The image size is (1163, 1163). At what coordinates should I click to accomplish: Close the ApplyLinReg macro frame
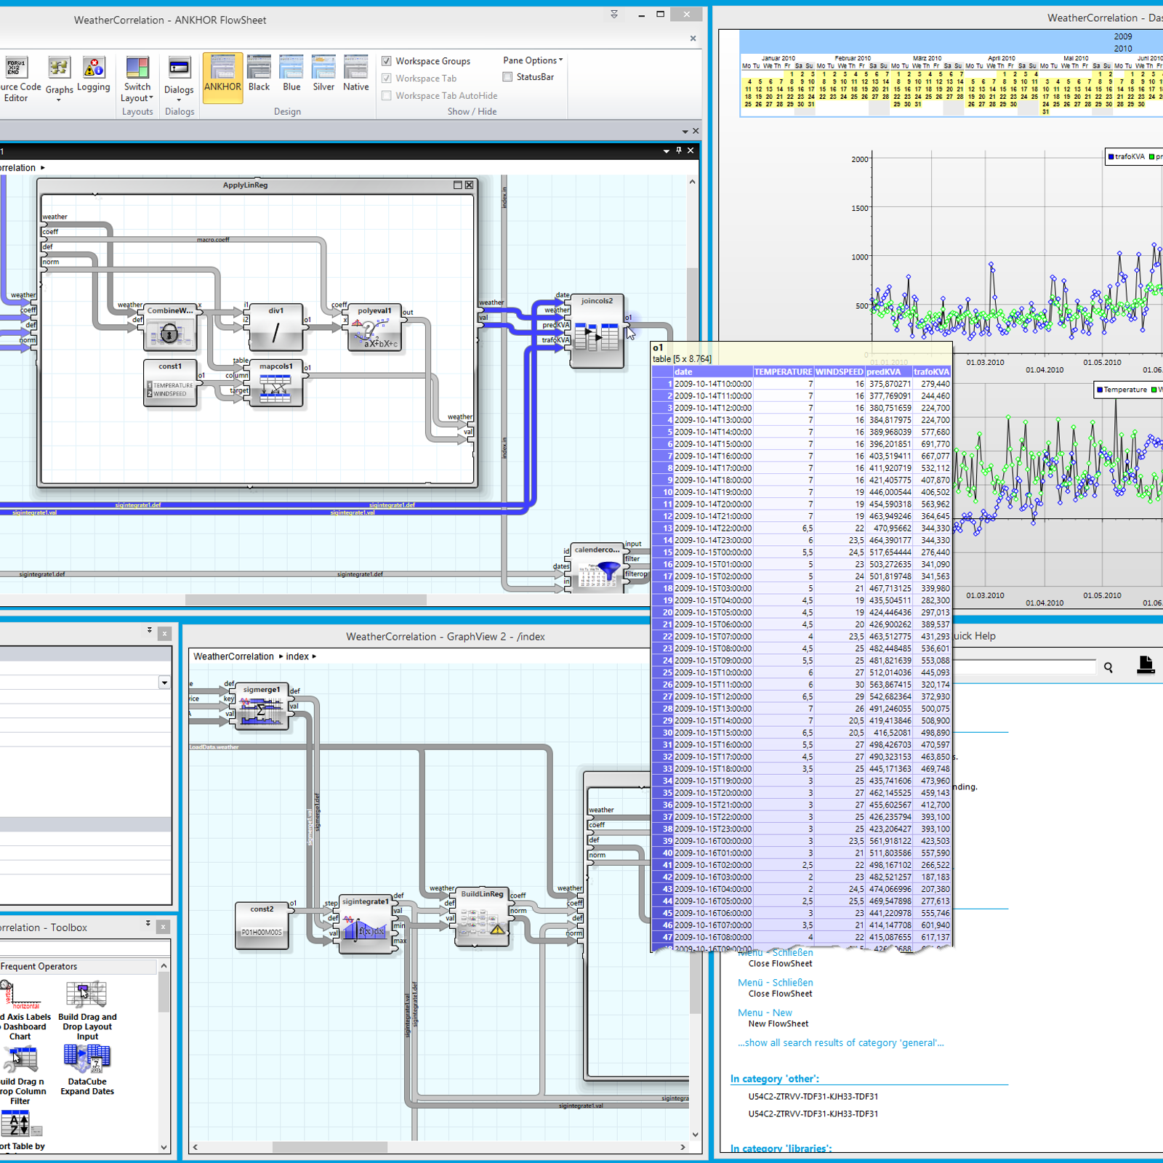click(x=470, y=185)
